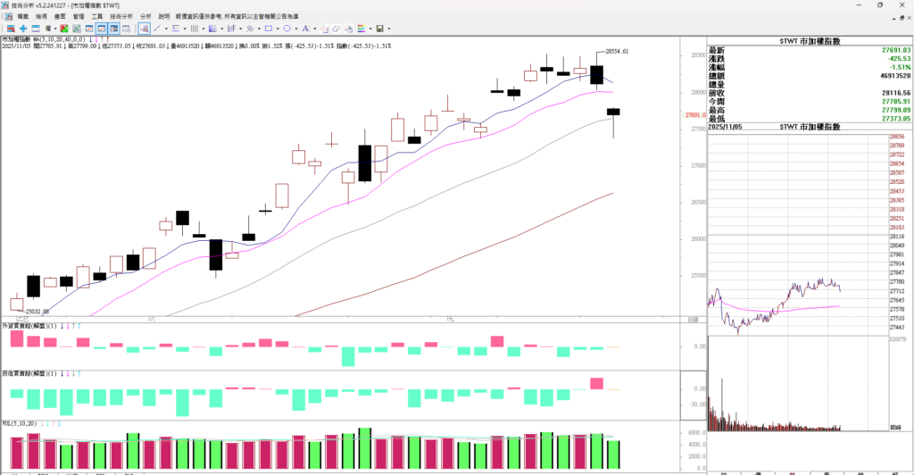Click the blue plus icon in toolbar
Viewport: 914px width, 475px height.
(x=23, y=29)
